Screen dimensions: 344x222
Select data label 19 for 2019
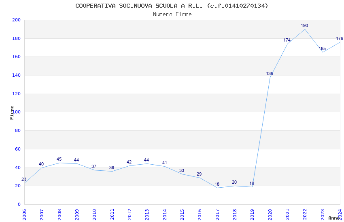click(252, 184)
